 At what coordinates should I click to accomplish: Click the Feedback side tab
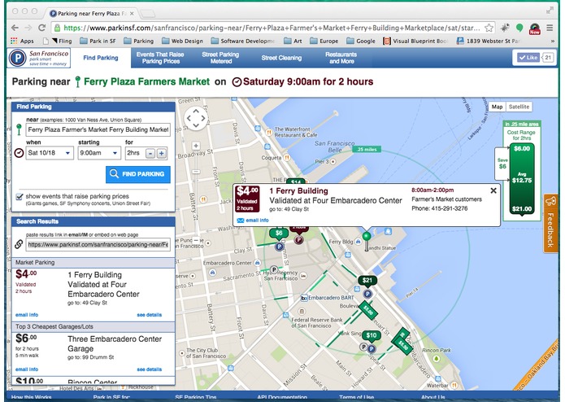(550, 223)
